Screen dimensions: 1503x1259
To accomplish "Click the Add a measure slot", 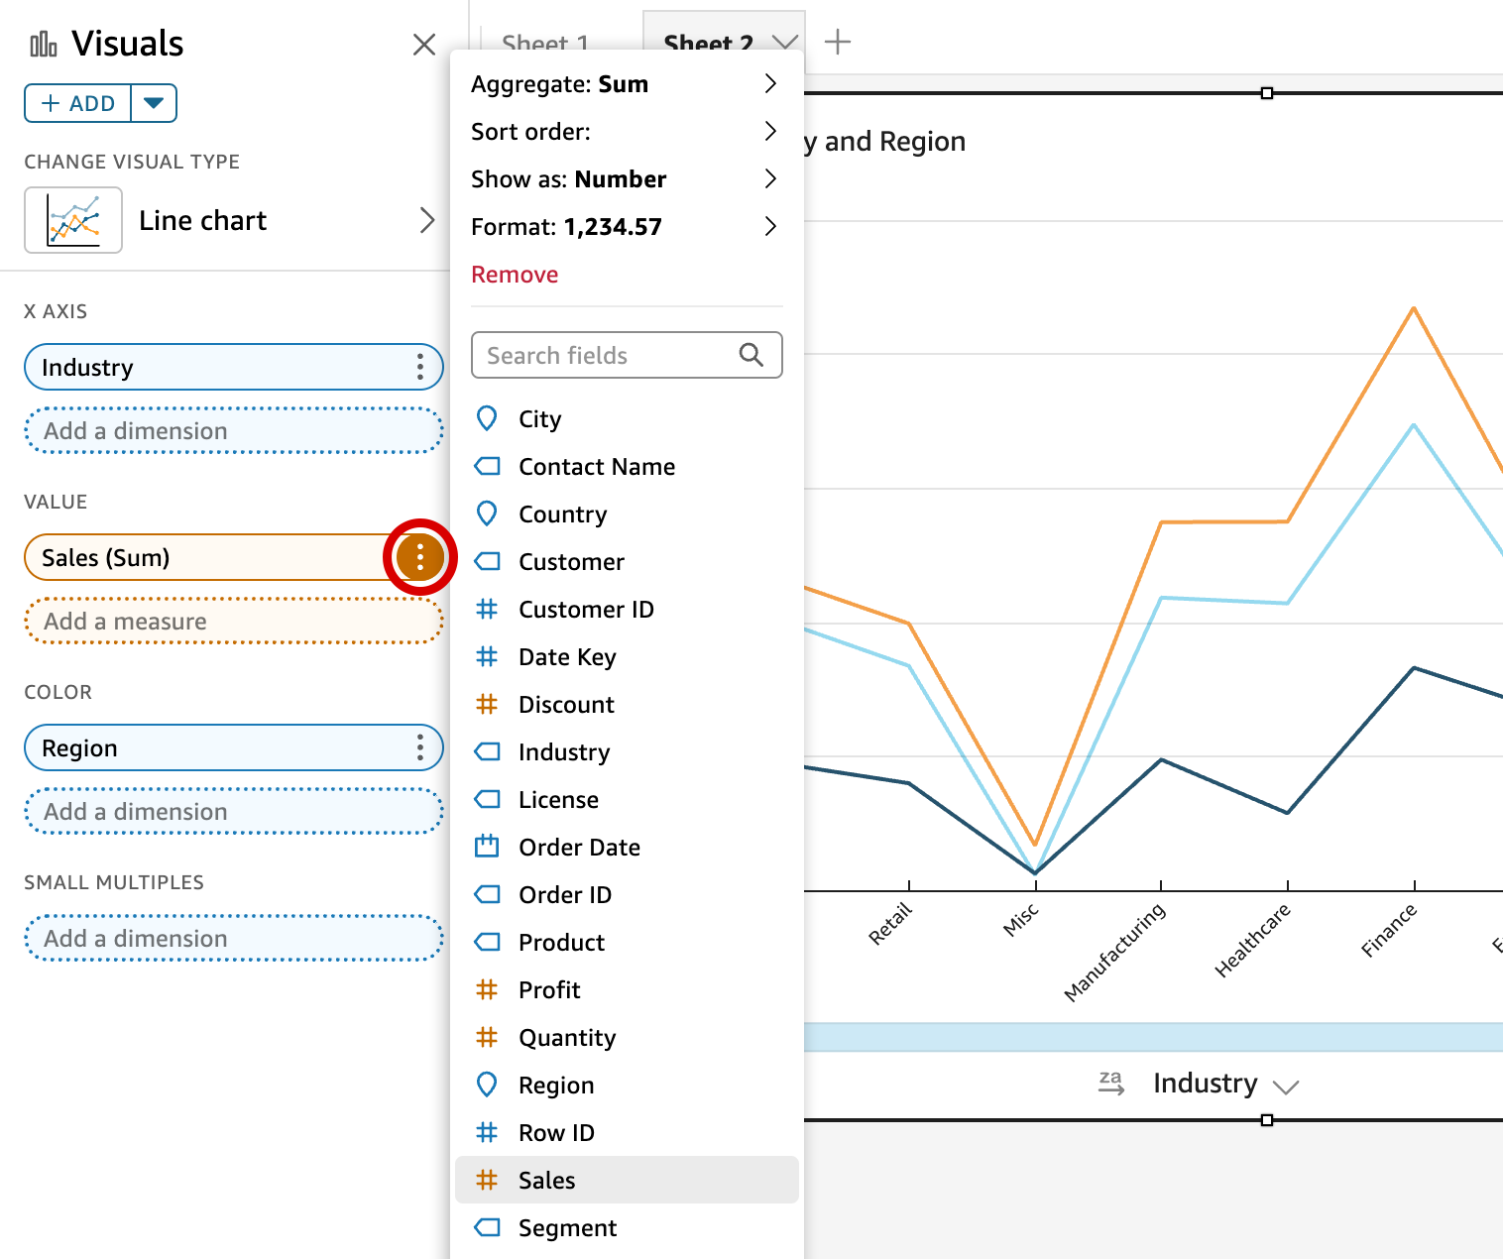I will (x=234, y=622).
